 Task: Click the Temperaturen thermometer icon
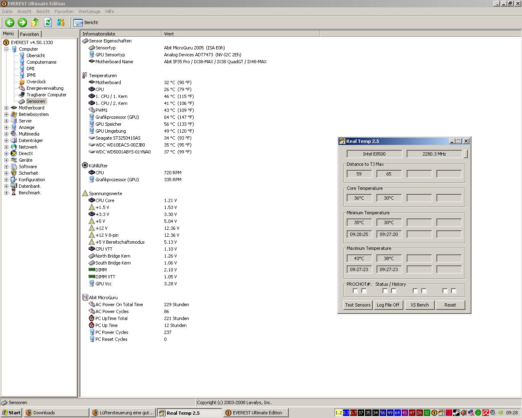(x=85, y=76)
